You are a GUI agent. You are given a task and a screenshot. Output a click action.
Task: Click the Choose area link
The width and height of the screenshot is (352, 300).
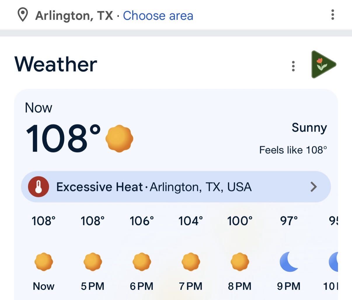(x=158, y=15)
